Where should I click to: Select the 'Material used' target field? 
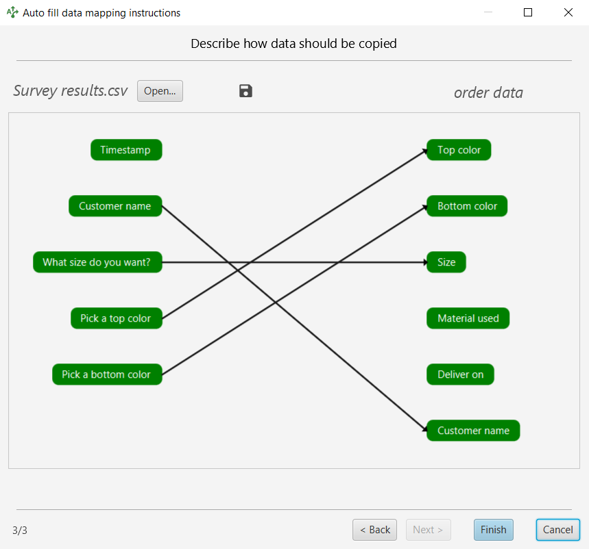(x=468, y=318)
